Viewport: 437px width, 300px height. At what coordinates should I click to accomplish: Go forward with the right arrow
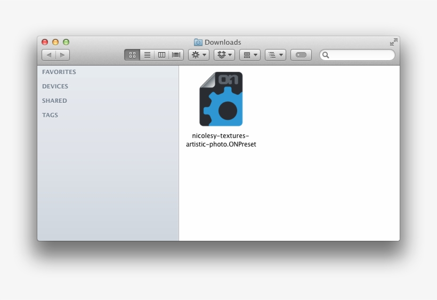(x=62, y=55)
